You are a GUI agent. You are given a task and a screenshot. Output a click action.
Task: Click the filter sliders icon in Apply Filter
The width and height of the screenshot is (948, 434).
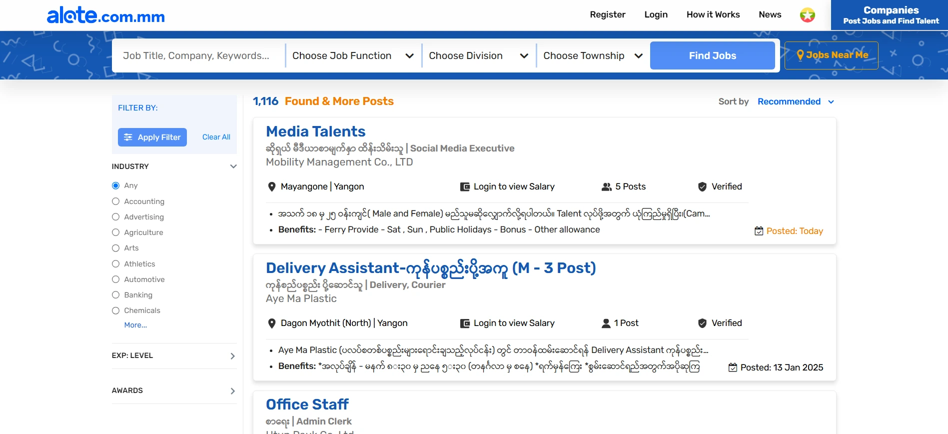128,137
